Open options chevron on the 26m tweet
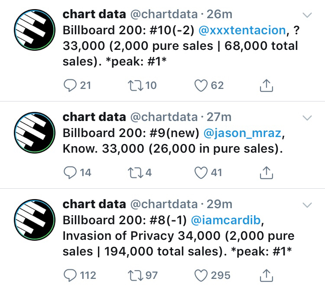 click(307, 15)
